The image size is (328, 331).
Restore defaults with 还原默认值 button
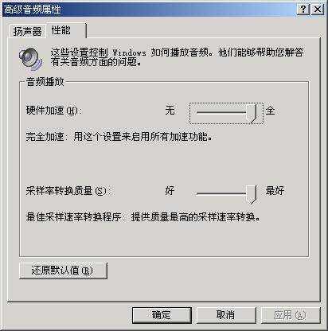63,271
